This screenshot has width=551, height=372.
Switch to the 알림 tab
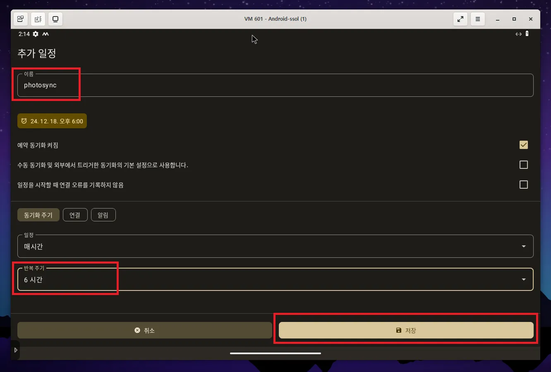[x=103, y=214]
